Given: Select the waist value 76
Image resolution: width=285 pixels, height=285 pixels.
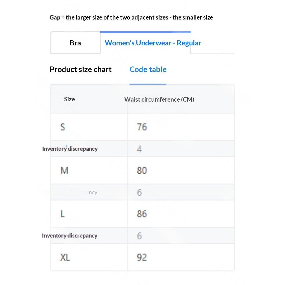Looking at the screenshot, I should click(x=142, y=127).
